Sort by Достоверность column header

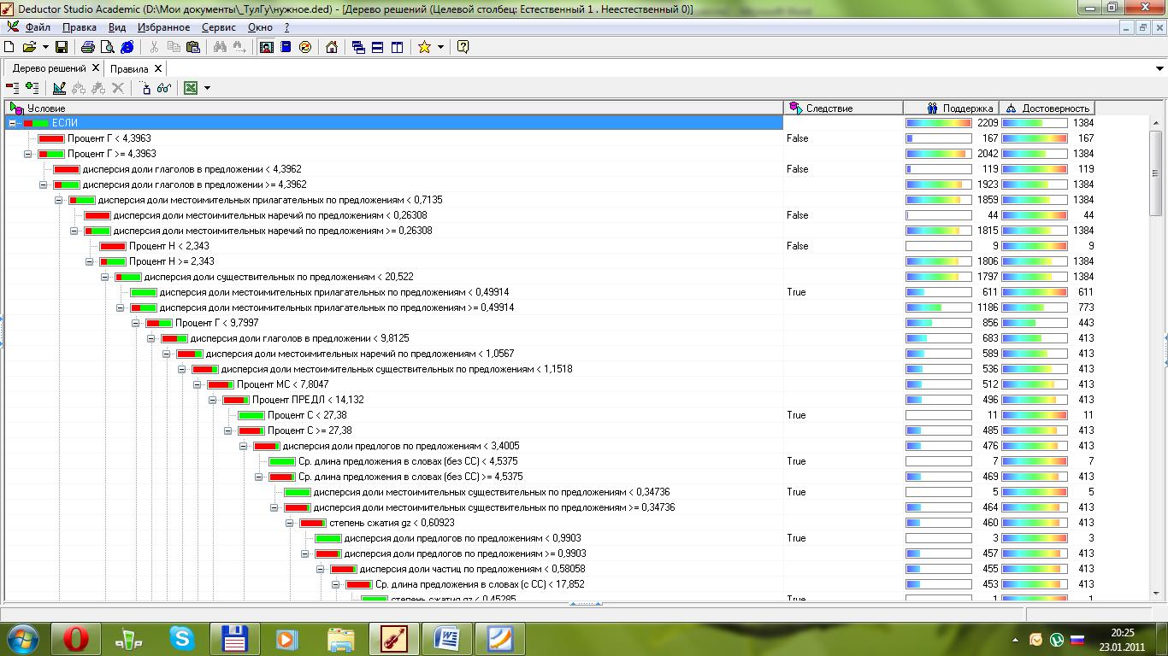1047,108
